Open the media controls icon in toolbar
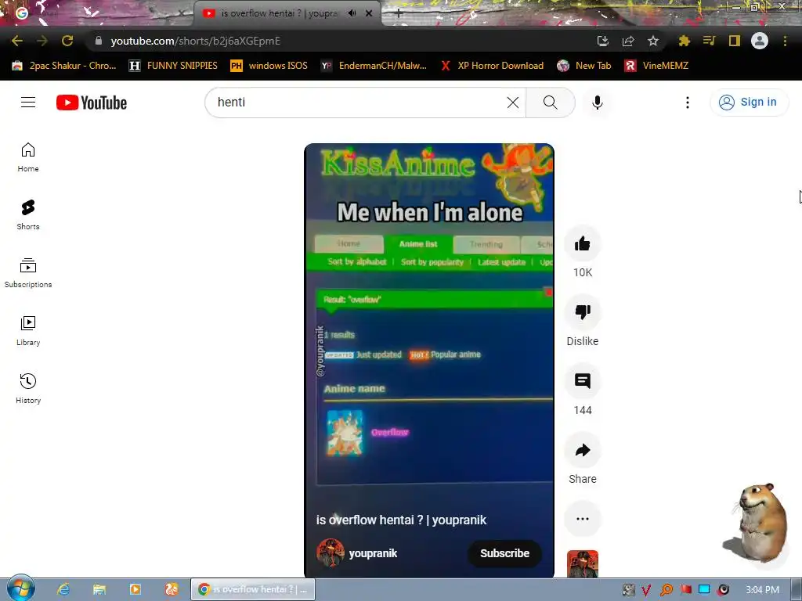The height and width of the screenshot is (601, 802). pyautogui.click(x=709, y=41)
